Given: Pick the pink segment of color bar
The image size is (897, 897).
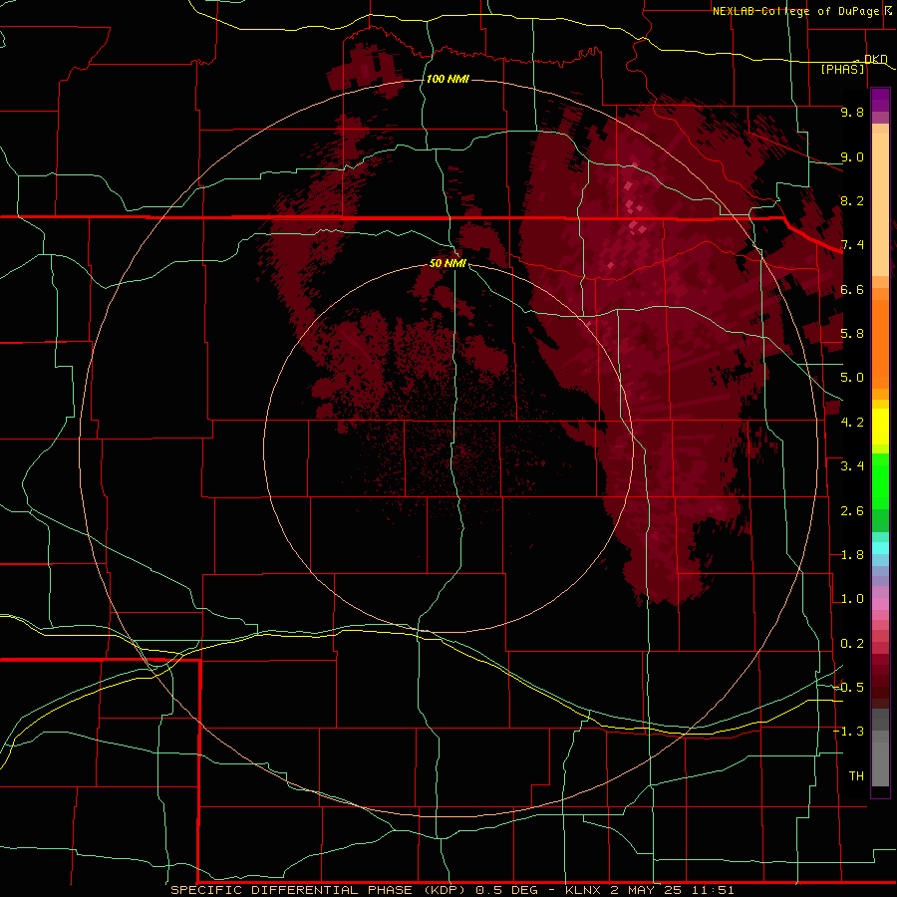Looking at the screenshot, I should click(880, 604).
